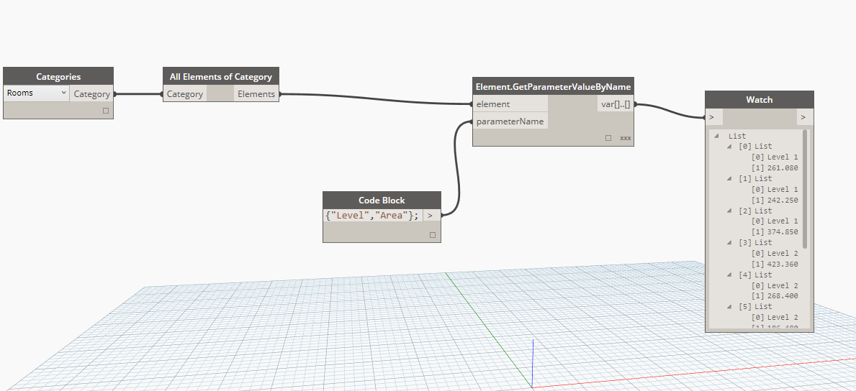The width and height of the screenshot is (856, 391).
Task: Select the Category output port on Categories
Action: pos(91,94)
